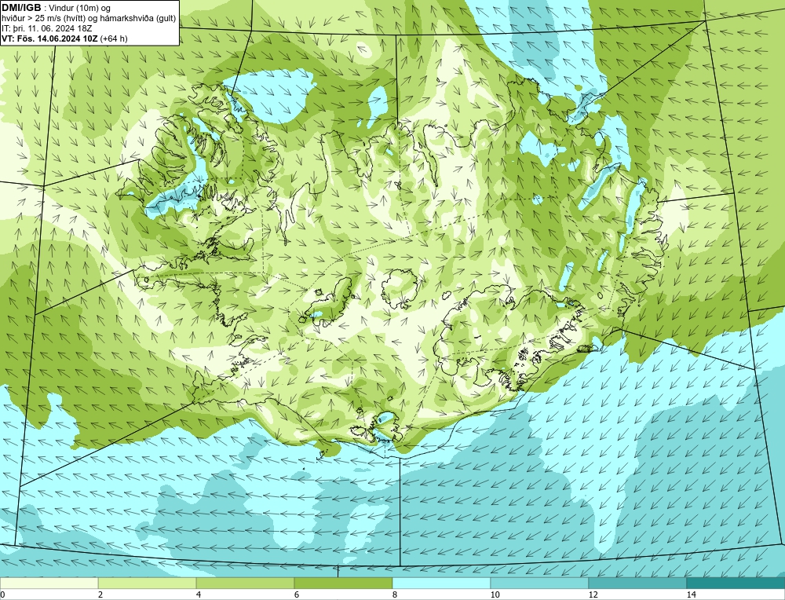This screenshot has height=600, width=785.
Task: Click the legend label '2'
Action: 100,595
